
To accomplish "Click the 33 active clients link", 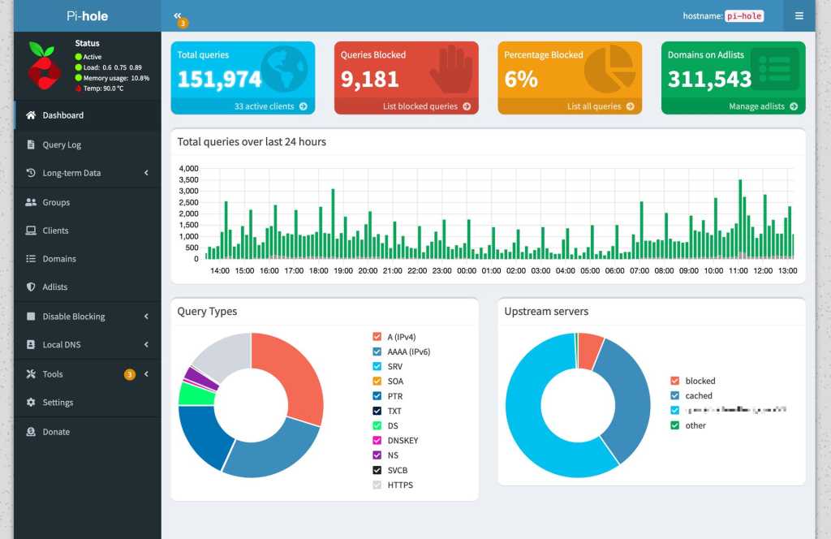I will [x=270, y=106].
